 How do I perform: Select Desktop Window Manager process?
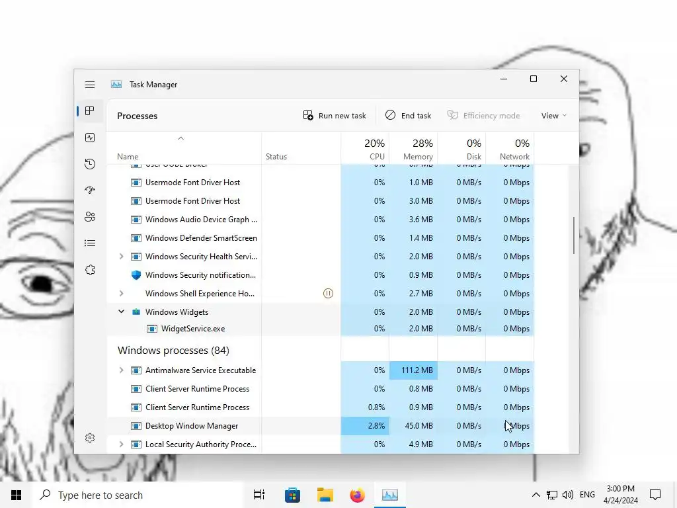tap(321, 426)
